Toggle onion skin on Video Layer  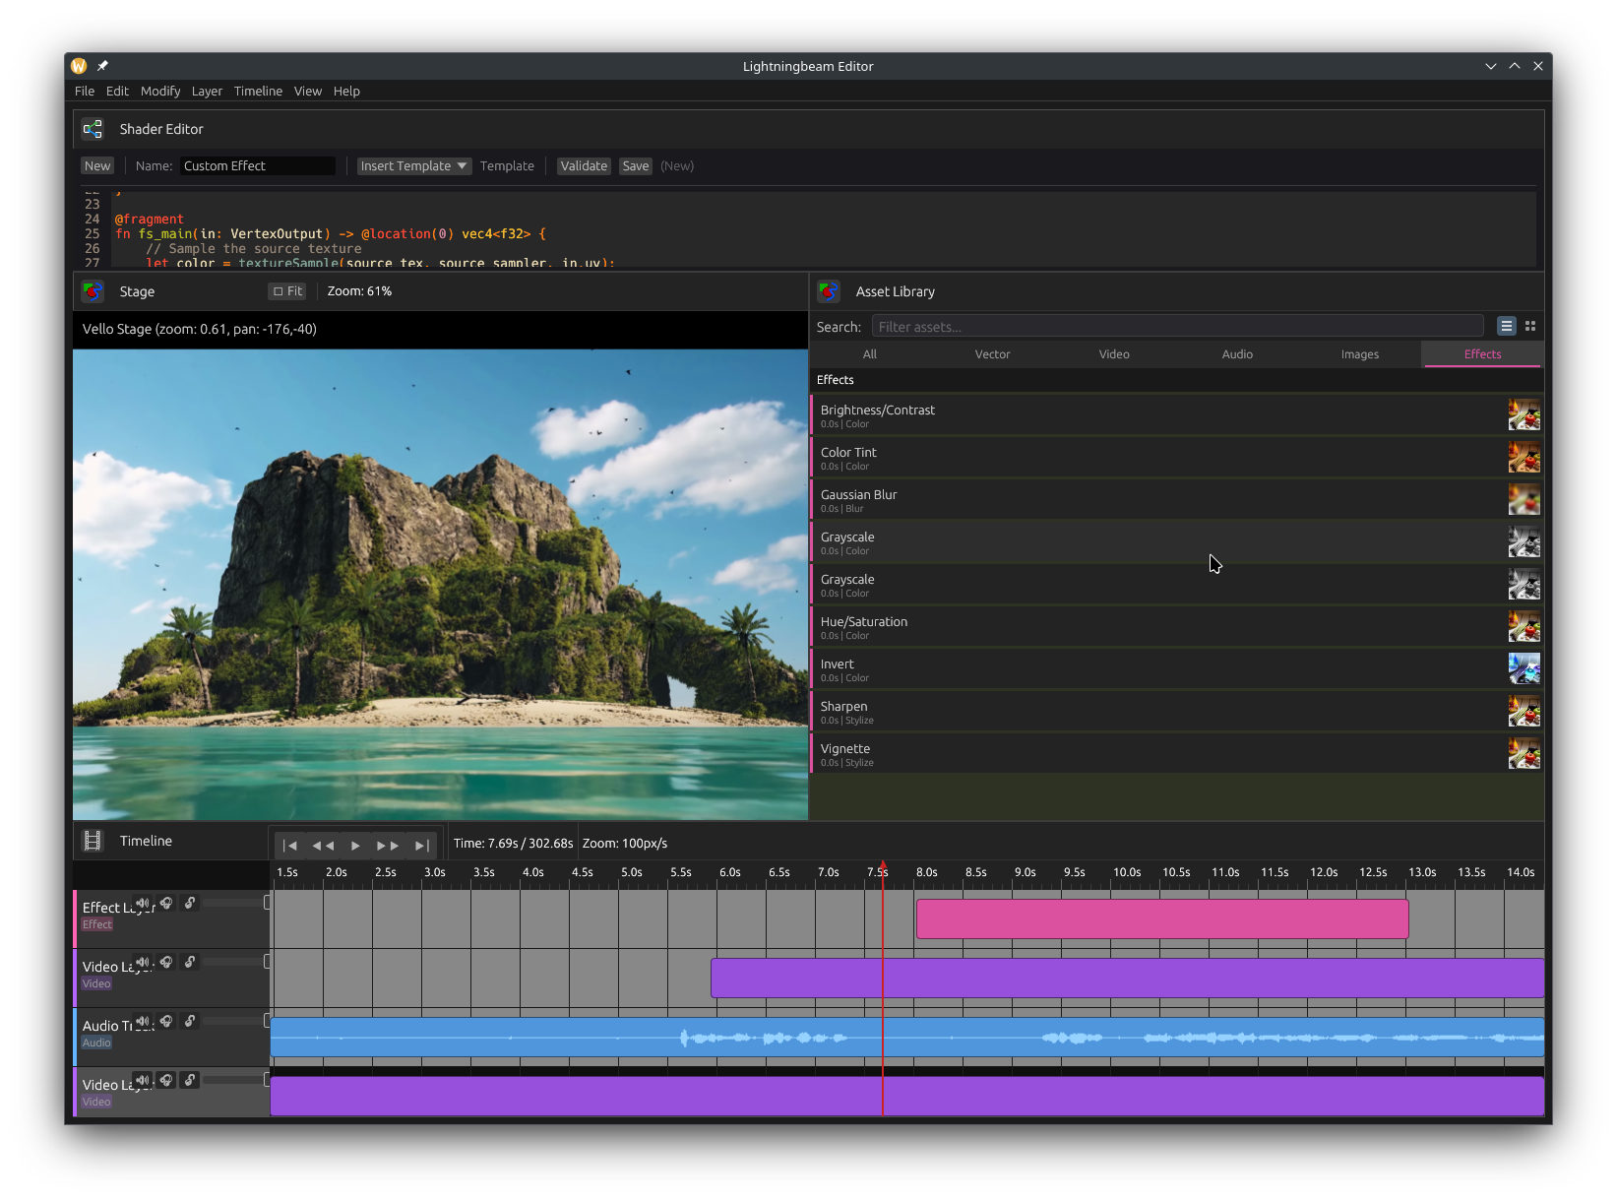(166, 962)
